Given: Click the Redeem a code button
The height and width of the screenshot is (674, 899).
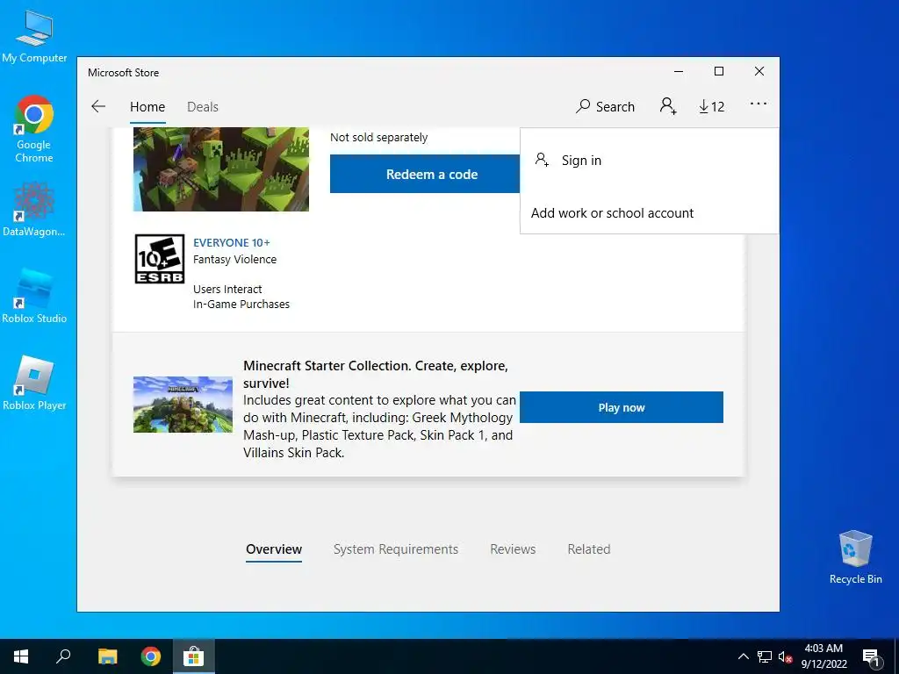Looking at the screenshot, I should pyautogui.click(x=425, y=175).
